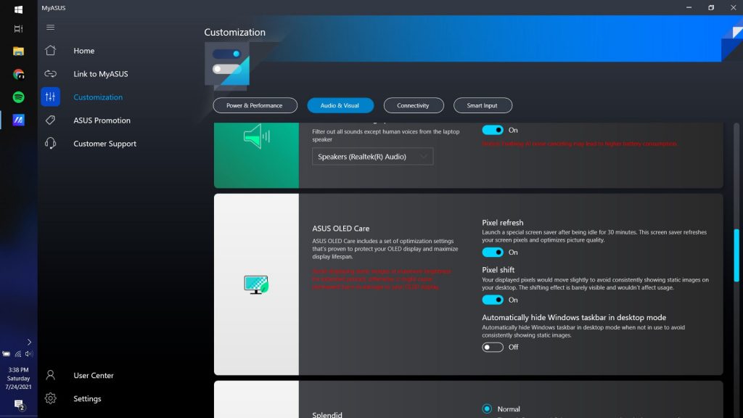Image resolution: width=743 pixels, height=418 pixels.
Task: Turn off AI noise-canceling speaker toggle
Action: (493, 130)
